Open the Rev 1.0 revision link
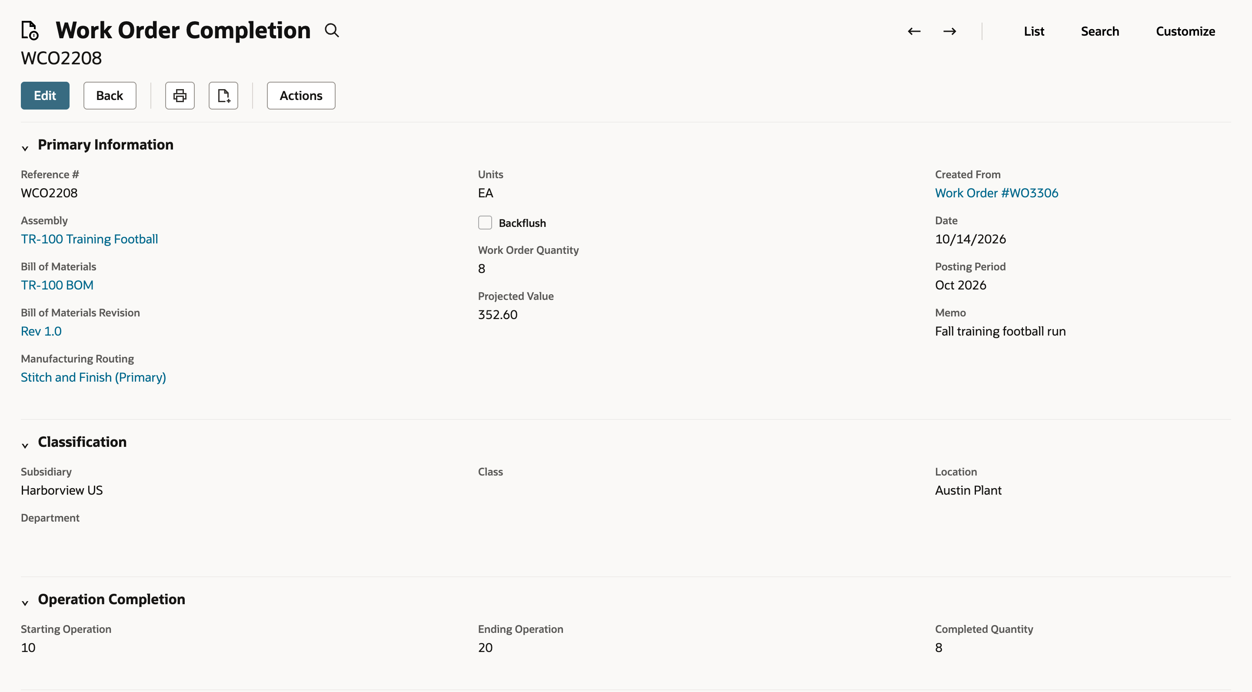The image size is (1252, 692). (41, 331)
